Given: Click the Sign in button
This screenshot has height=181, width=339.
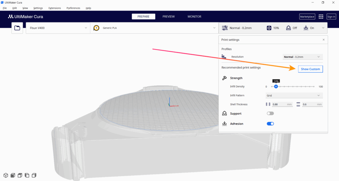Looking at the screenshot, I should click(331, 16).
